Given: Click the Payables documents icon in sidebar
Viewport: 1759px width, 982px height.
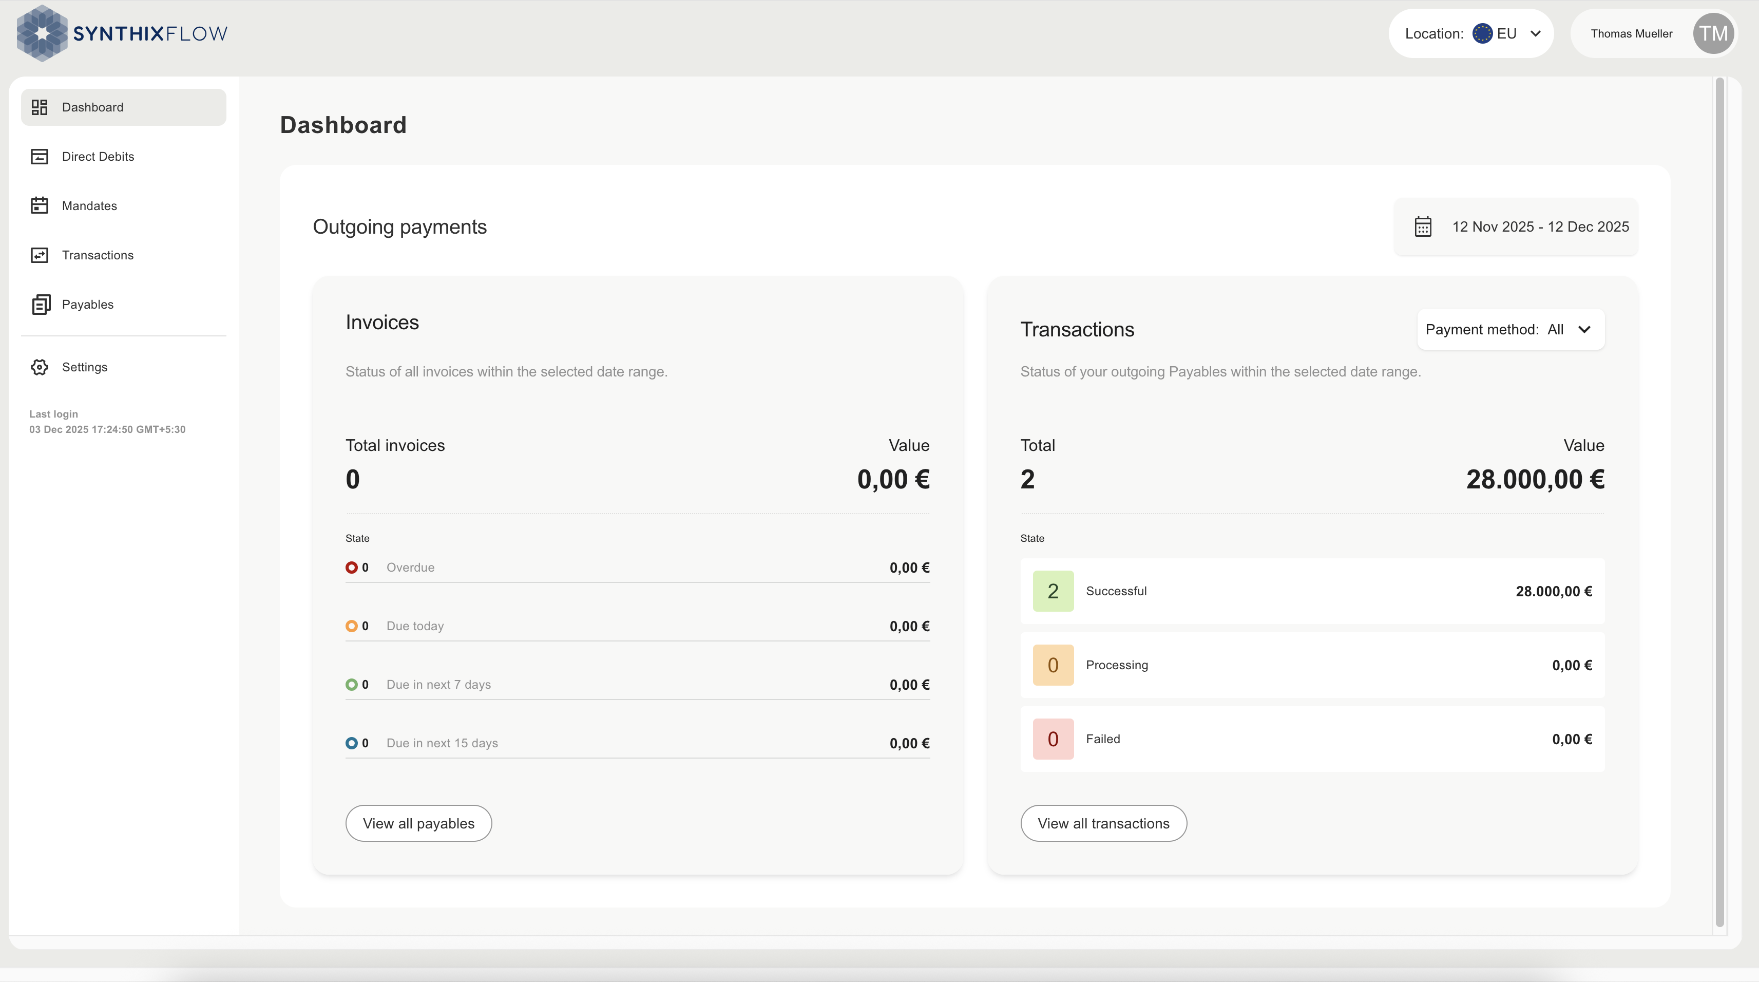Looking at the screenshot, I should (x=41, y=305).
